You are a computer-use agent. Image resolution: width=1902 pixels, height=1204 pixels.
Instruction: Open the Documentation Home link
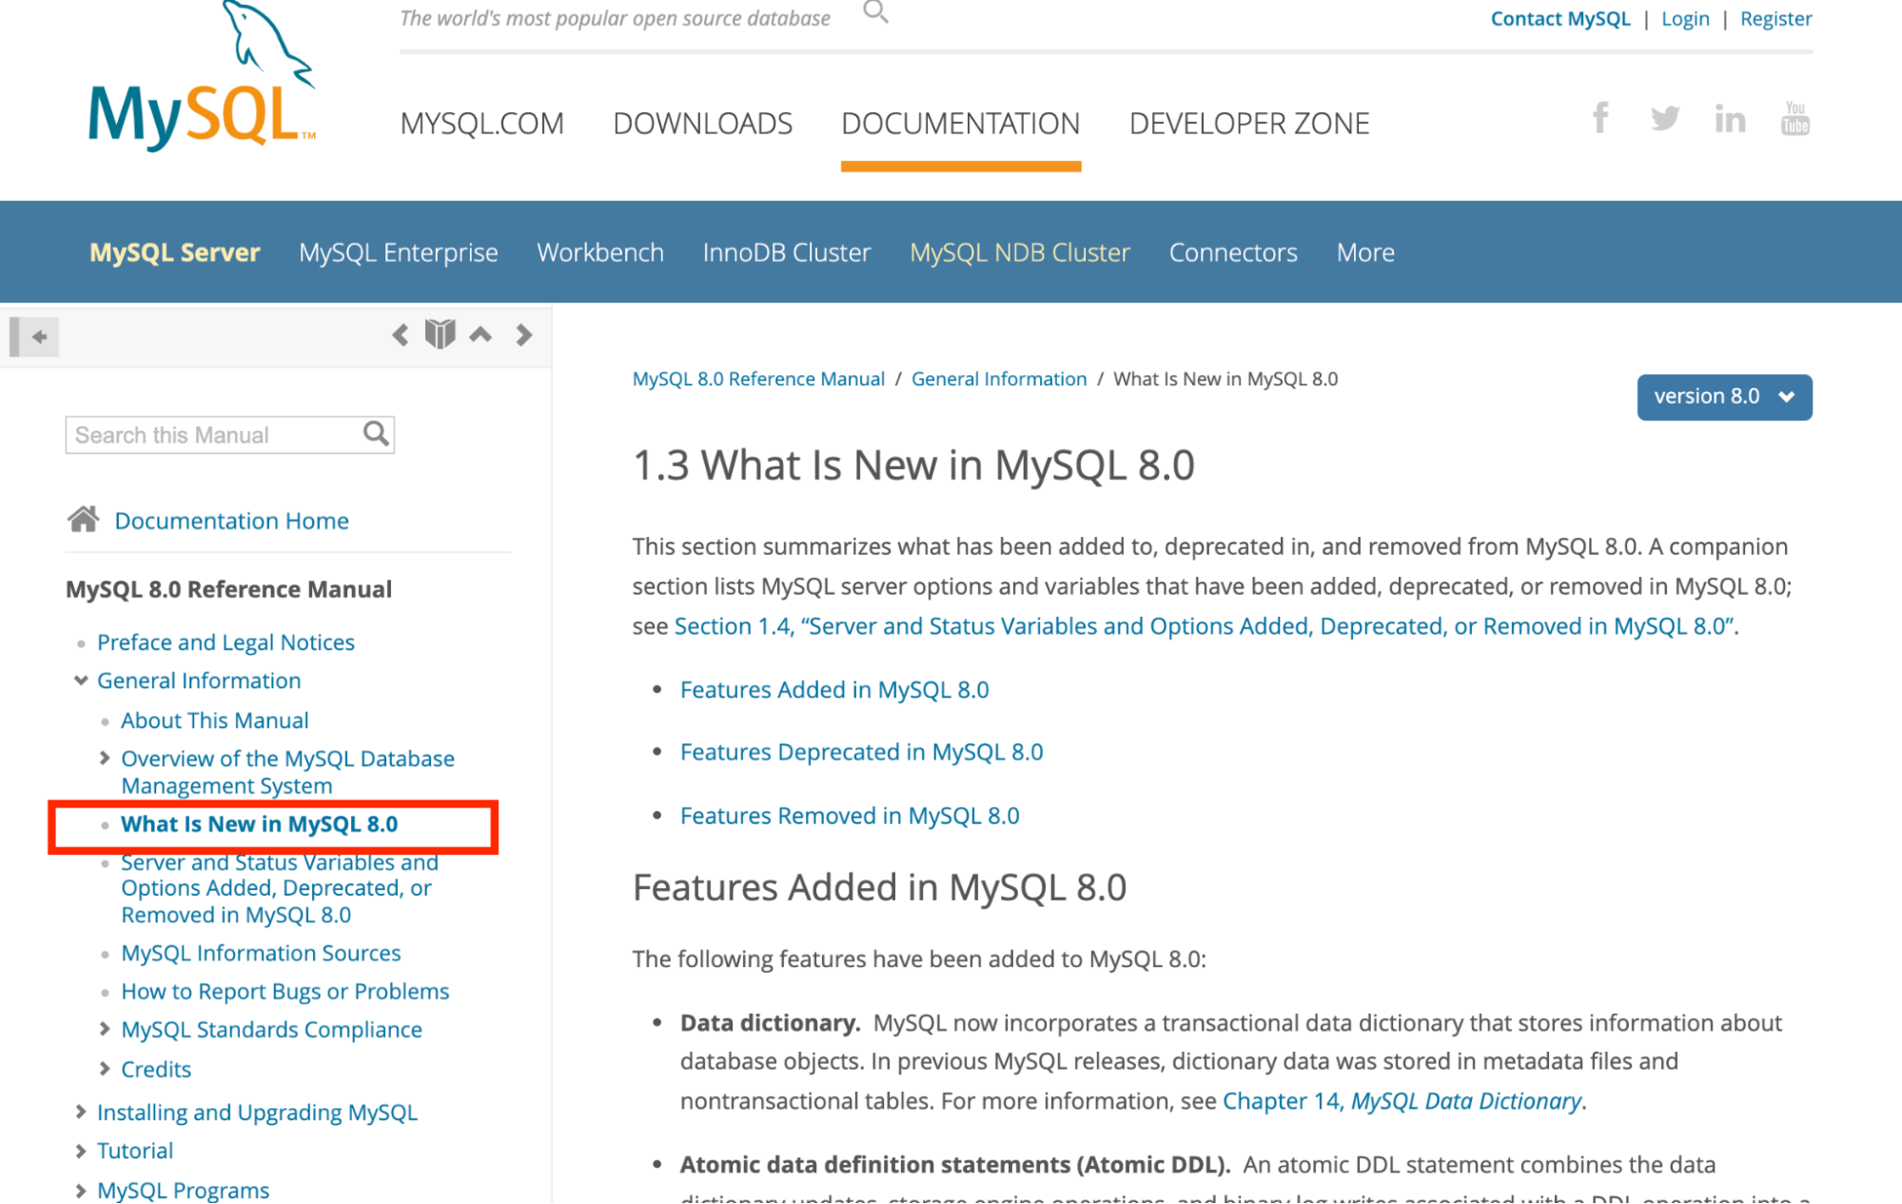pyautogui.click(x=231, y=521)
